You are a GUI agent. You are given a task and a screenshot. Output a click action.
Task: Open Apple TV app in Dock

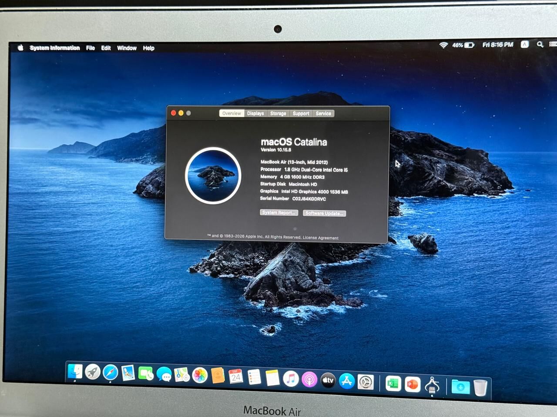pos(328,380)
